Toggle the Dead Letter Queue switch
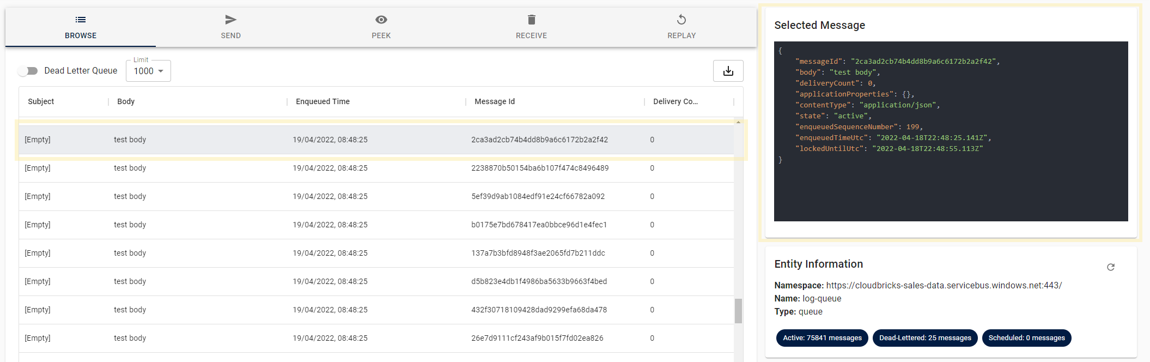 tap(28, 71)
